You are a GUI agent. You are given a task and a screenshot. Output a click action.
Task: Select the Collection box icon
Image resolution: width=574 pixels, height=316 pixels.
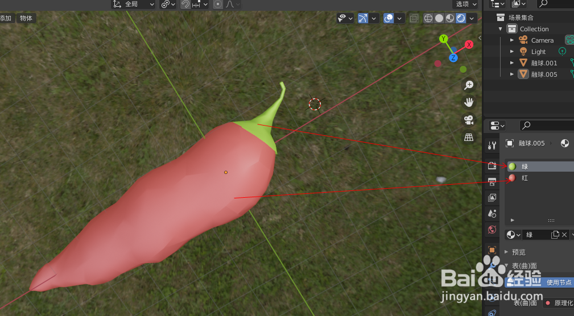click(x=512, y=29)
